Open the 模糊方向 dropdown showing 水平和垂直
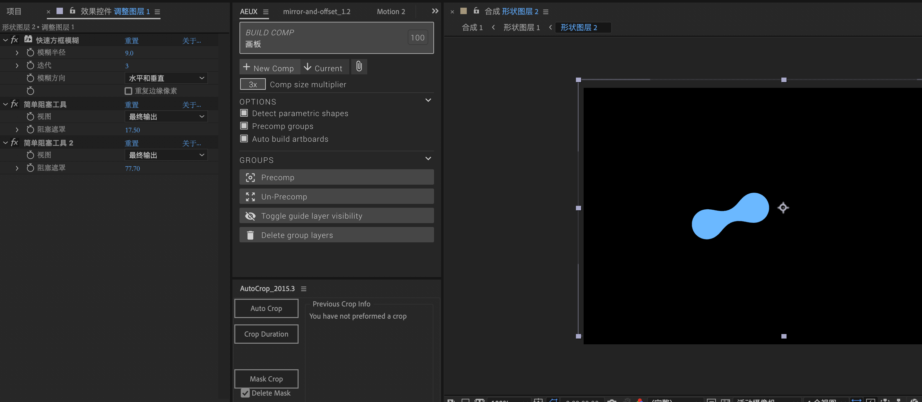Screen dimensions: 922x402 (166, 78)
